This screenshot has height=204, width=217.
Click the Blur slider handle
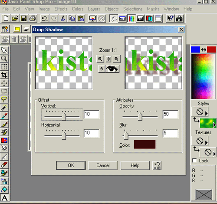[x=126, y=135]
